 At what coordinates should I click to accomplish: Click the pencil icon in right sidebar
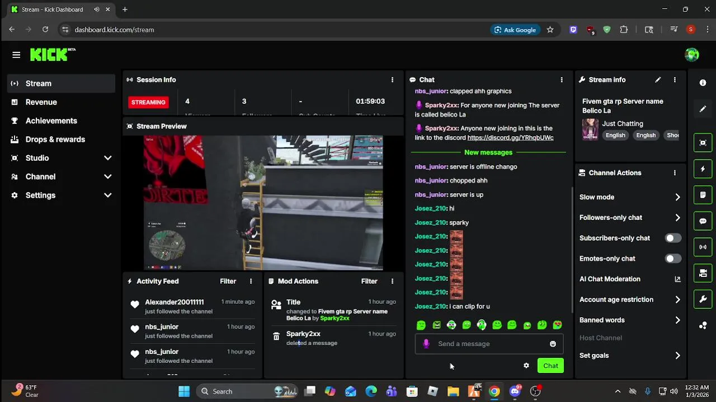click(703, 109)
